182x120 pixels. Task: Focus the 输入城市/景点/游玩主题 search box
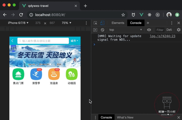(43, 41)
